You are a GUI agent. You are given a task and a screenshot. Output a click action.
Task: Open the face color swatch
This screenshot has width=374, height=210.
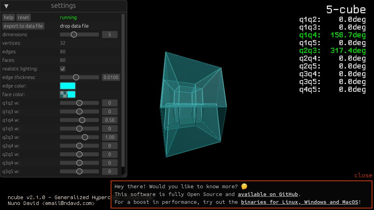pyautogui.click(x=68, y=94)
